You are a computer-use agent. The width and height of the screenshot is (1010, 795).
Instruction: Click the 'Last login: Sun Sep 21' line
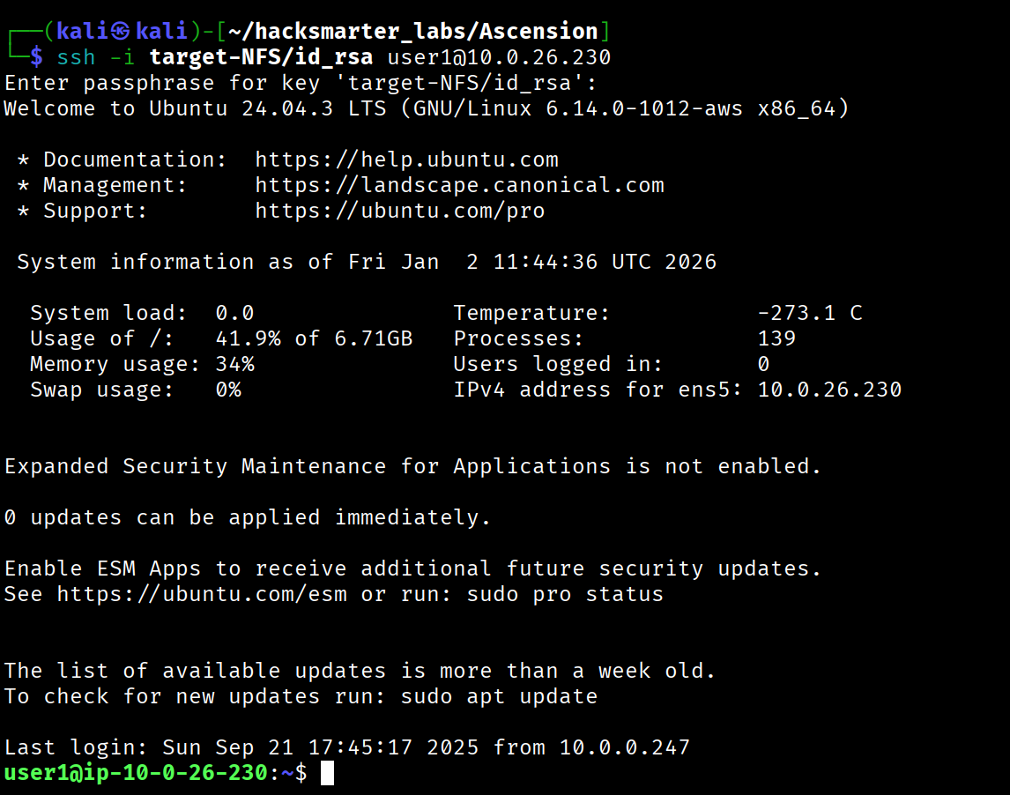pyautogui.click(x=347, y=747)
